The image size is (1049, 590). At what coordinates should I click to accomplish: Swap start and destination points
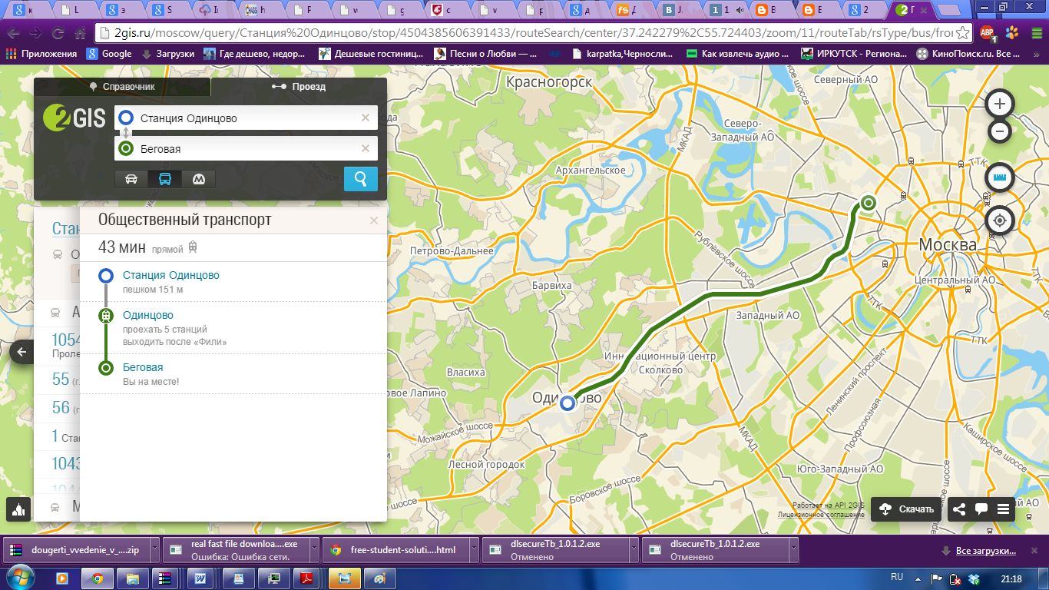[127, 133]
